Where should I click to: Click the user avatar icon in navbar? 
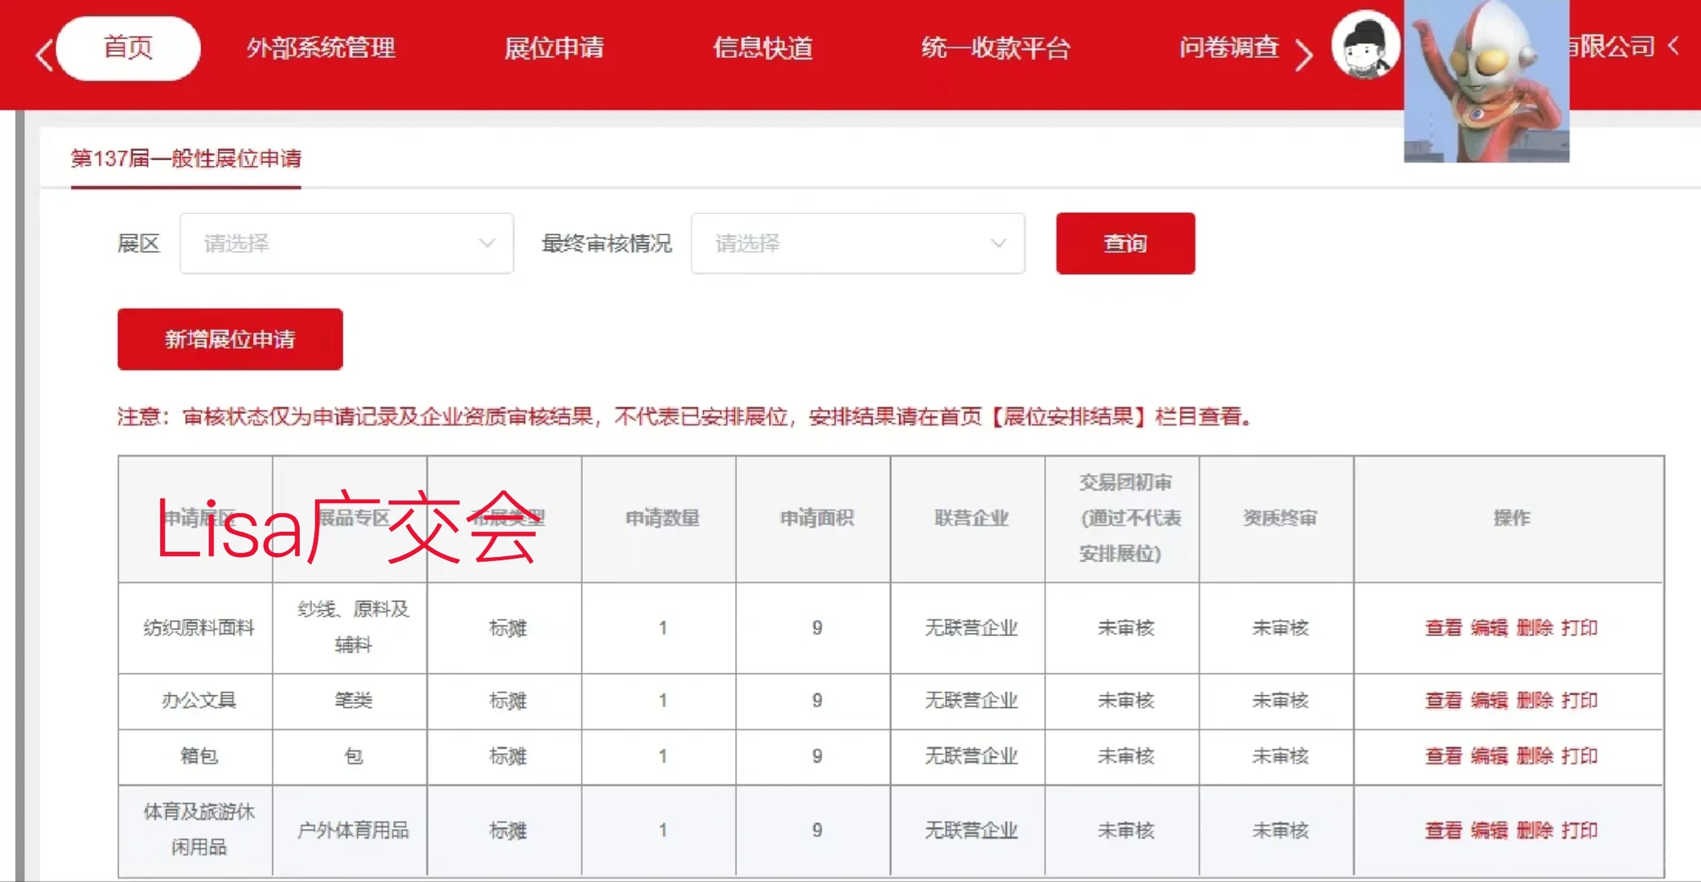(x=1365, y=45)
